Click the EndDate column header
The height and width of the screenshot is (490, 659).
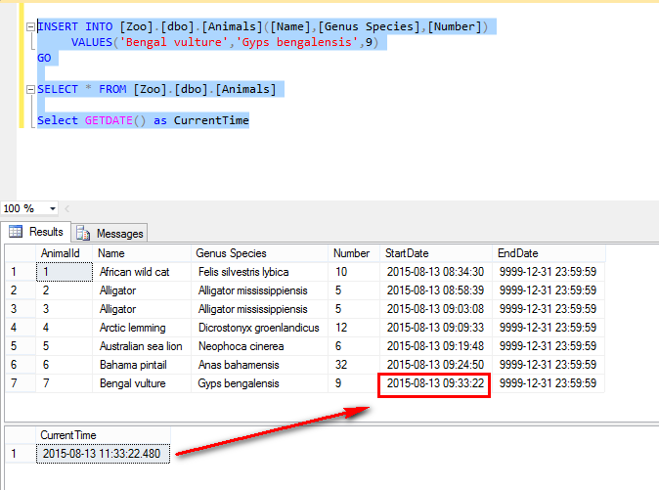[549, 253]
